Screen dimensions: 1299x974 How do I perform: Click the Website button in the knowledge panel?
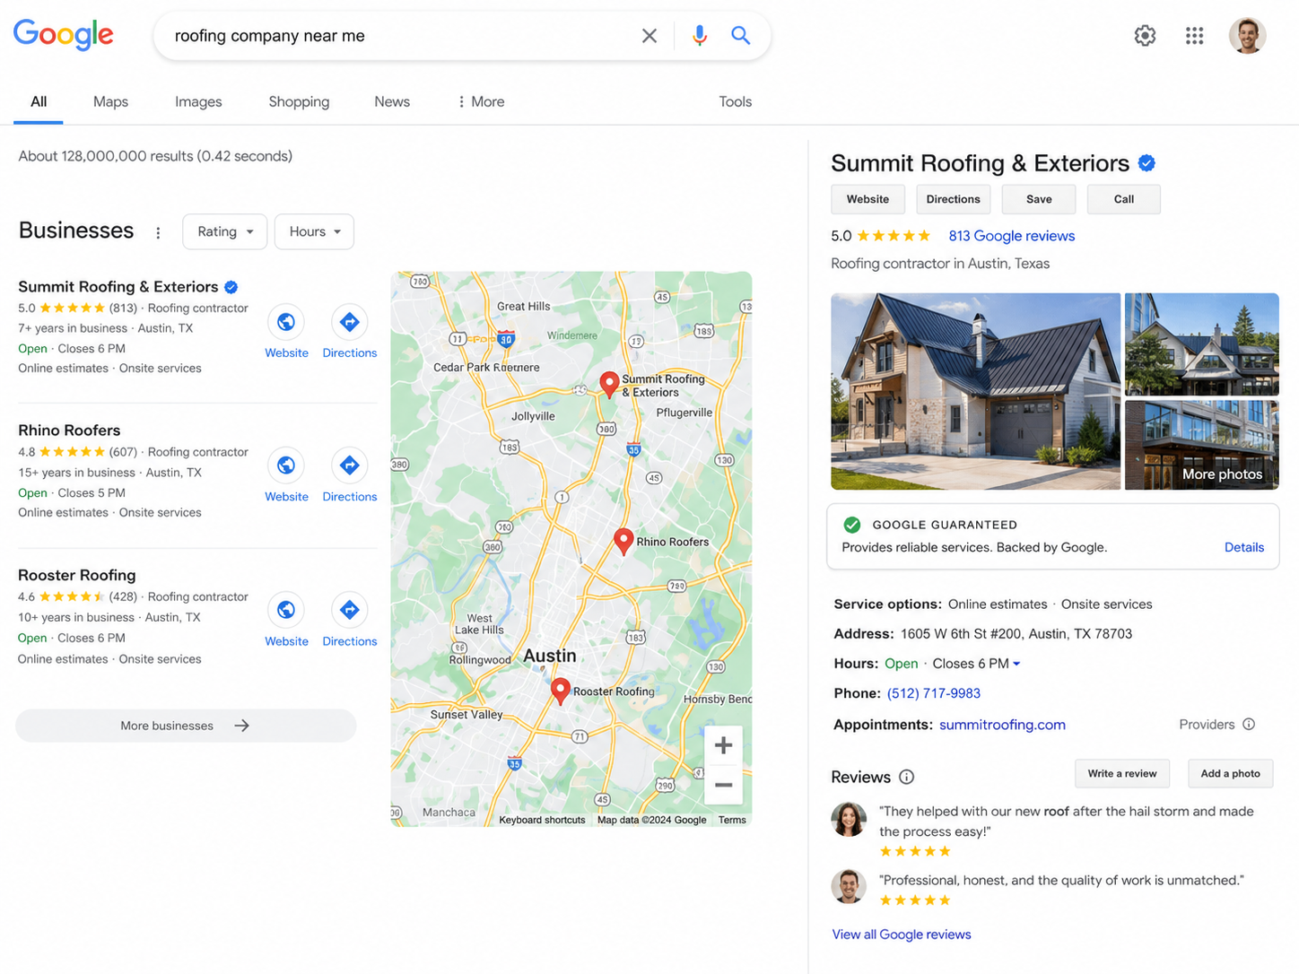click(867, 199)
